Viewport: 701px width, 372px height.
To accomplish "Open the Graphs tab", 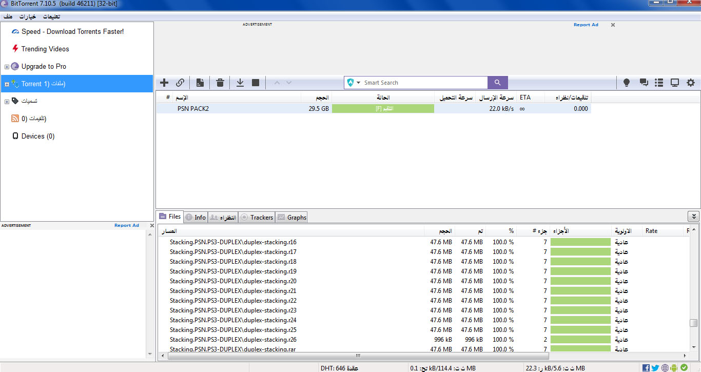I will coord(292,218).
